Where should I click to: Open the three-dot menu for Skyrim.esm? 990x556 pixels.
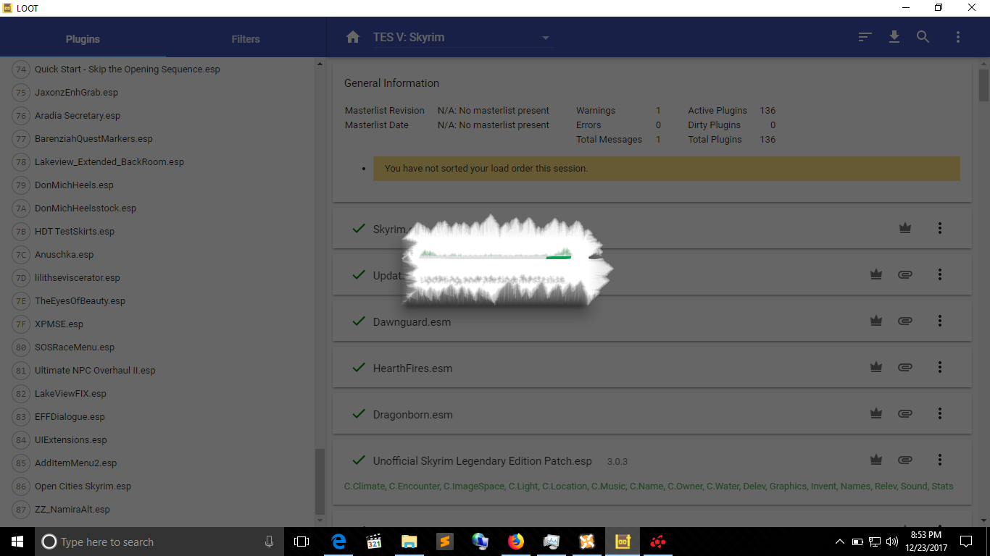(x=940, y=228)
